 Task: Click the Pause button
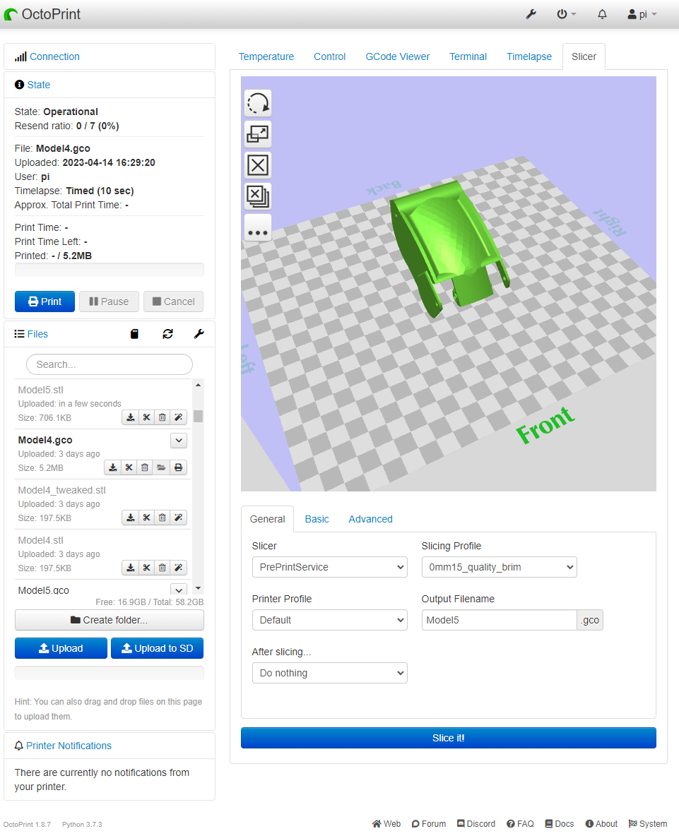click(109, 301)
